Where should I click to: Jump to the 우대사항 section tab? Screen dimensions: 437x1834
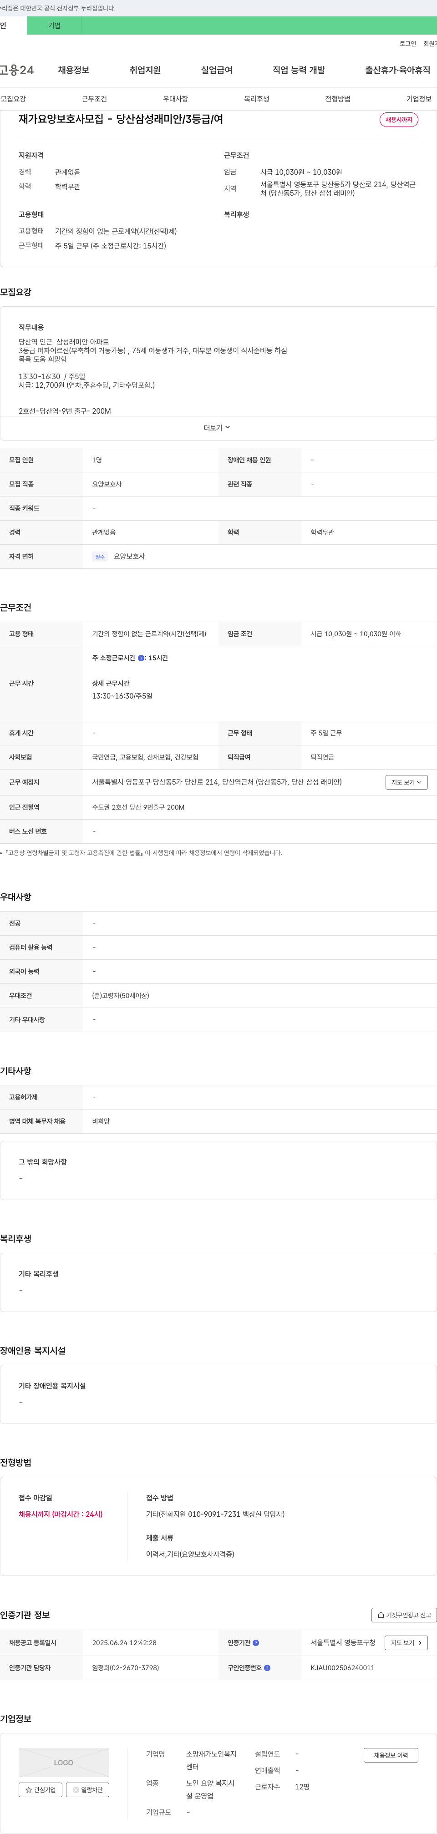tap(175, 99)
